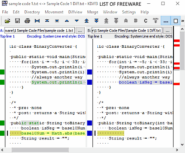Click topmost red marker in overview
Screen dimensions: 185x153
coord(177,41)
